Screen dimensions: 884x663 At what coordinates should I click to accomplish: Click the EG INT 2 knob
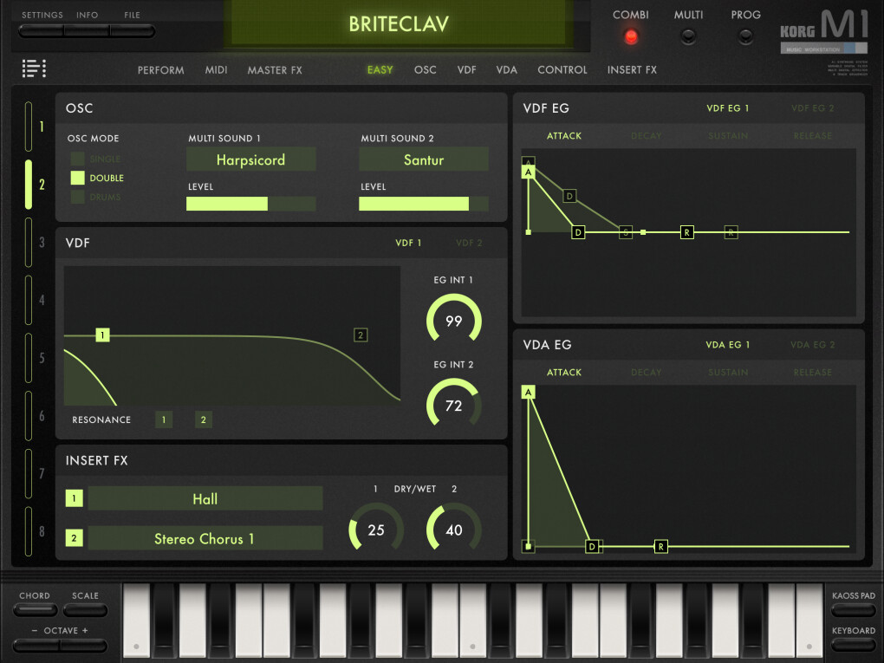[x=454, y=405]
